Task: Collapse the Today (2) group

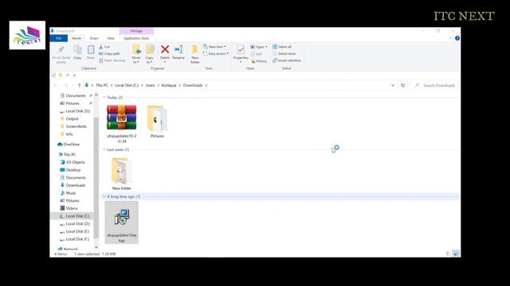Action: click(x=104, y=97)
